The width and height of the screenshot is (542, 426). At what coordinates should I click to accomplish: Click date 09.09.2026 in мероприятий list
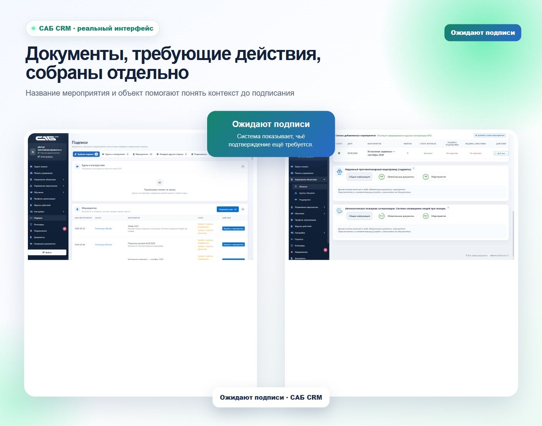tap(352, 153)
